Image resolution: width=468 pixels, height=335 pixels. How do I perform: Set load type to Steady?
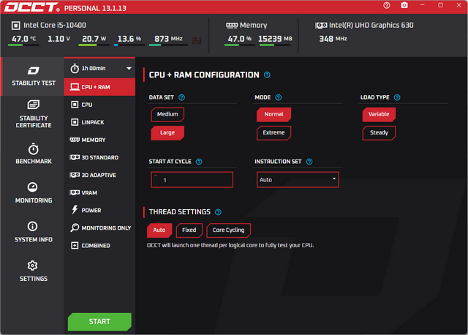click(x=379, y=132)
